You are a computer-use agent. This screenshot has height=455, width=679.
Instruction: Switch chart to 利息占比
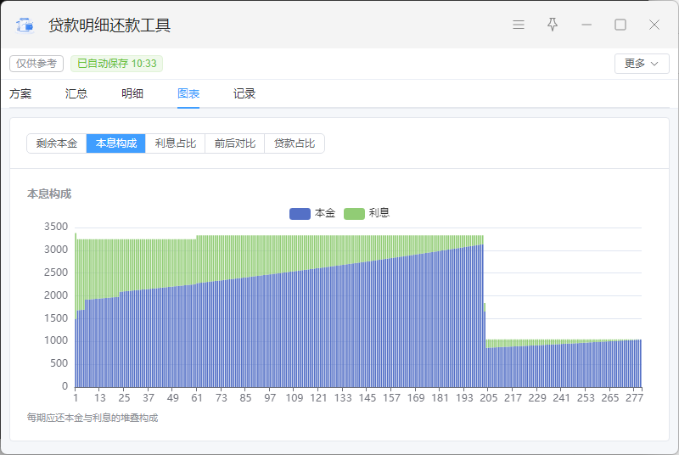click(176, 143)
